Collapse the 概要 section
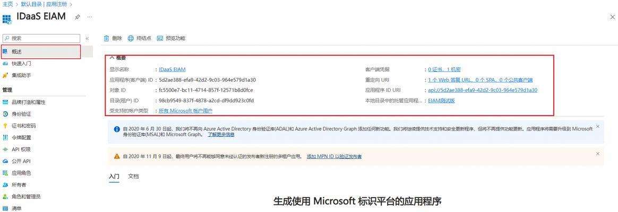This screenshot has height=212, width=618. click(x=112, y=58)
